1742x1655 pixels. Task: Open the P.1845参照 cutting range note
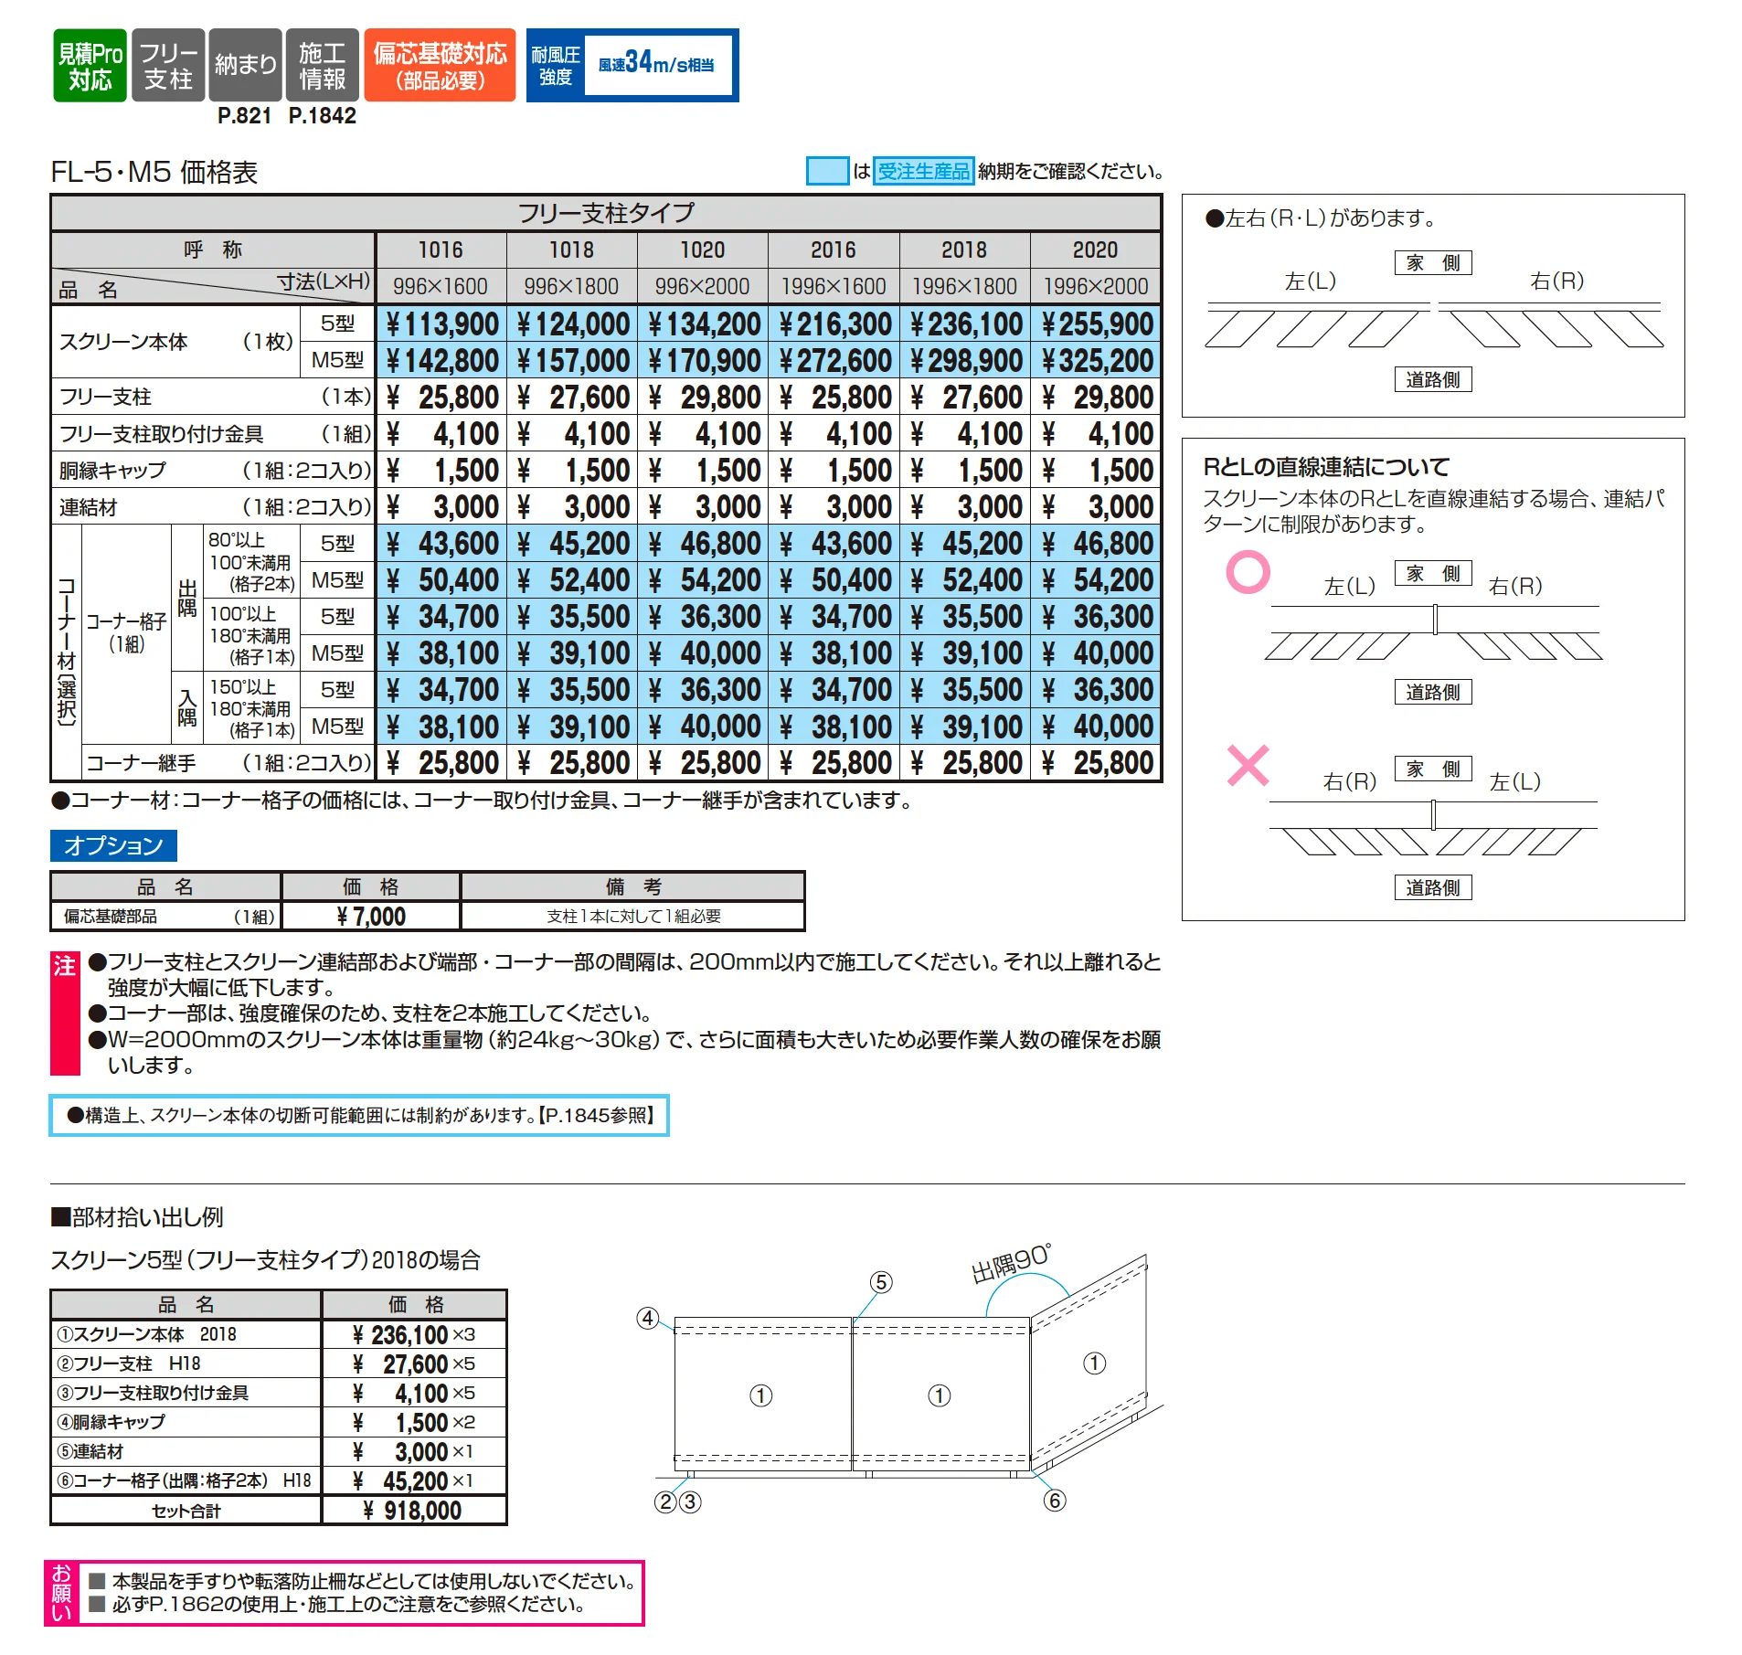tap(359, 1115)
